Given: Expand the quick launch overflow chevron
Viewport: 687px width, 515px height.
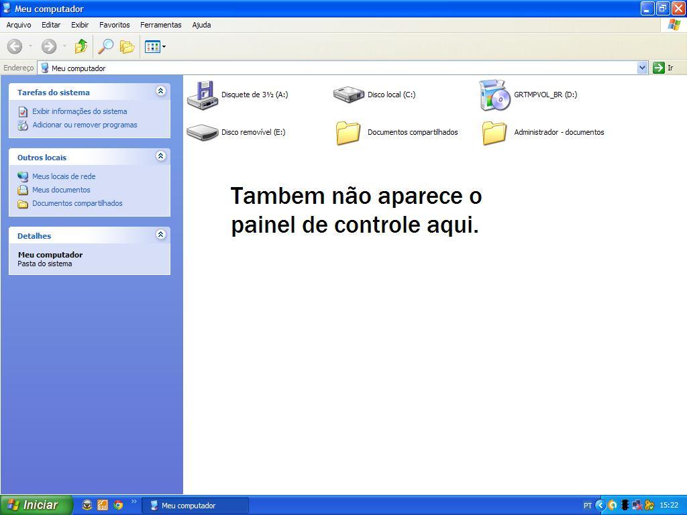Looking at the screenshot, I should [134, 502].
